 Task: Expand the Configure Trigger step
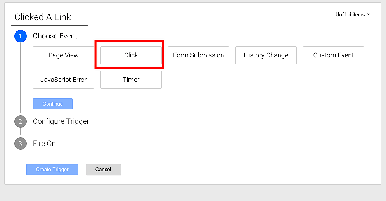click(61, 121)
